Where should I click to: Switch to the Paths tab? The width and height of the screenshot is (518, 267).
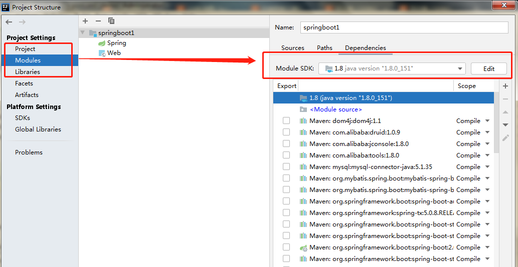point(324,47)
